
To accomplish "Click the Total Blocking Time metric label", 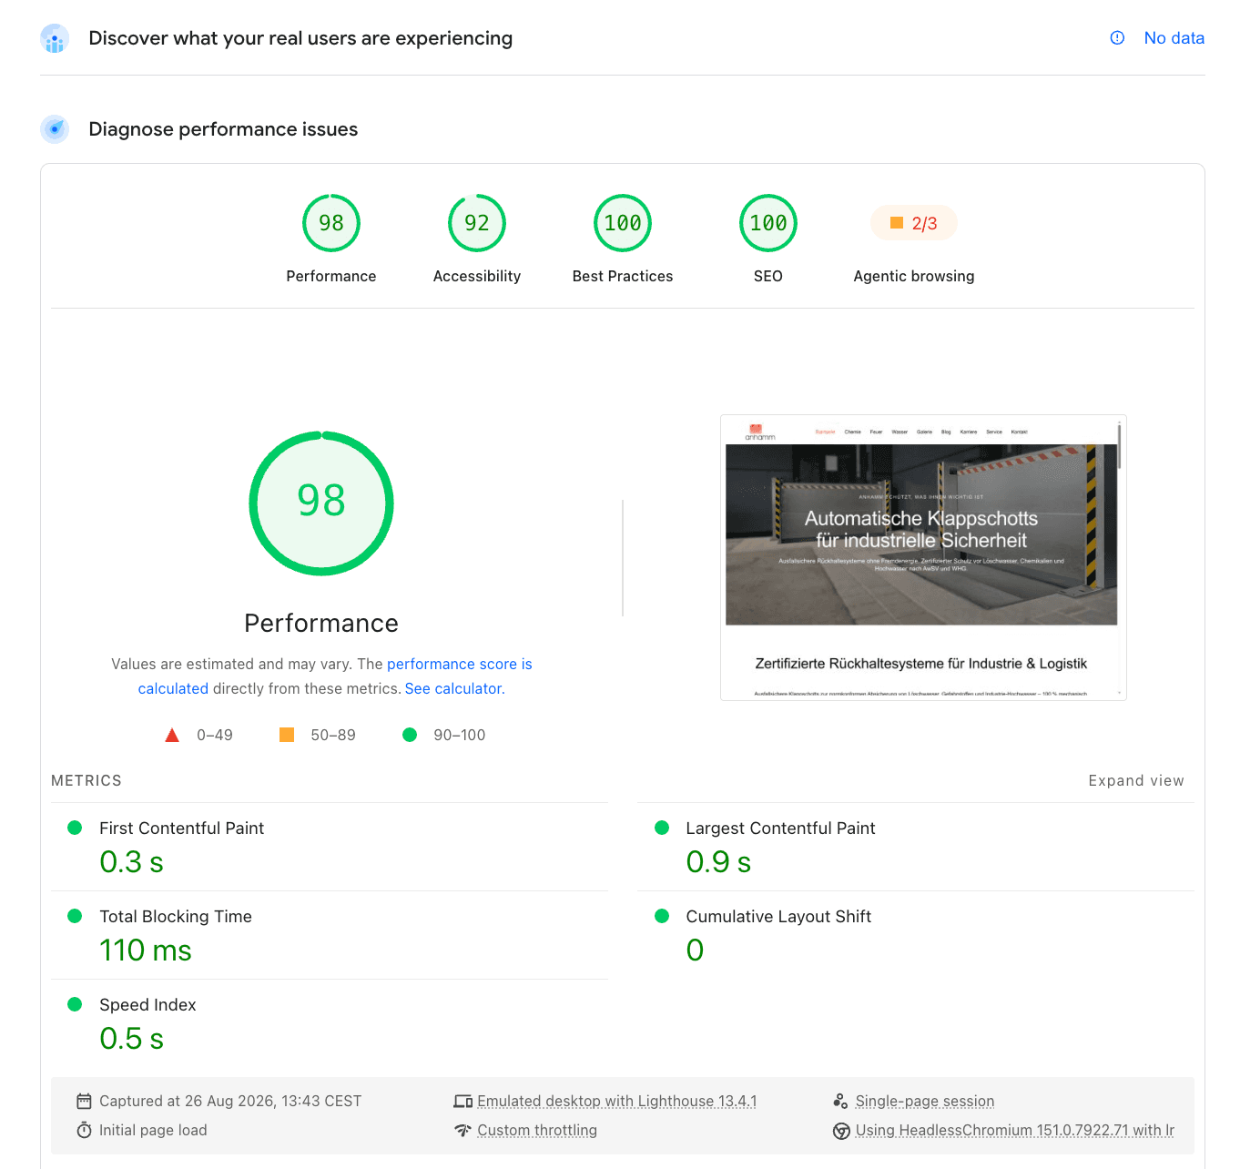I will coord(176,916).
